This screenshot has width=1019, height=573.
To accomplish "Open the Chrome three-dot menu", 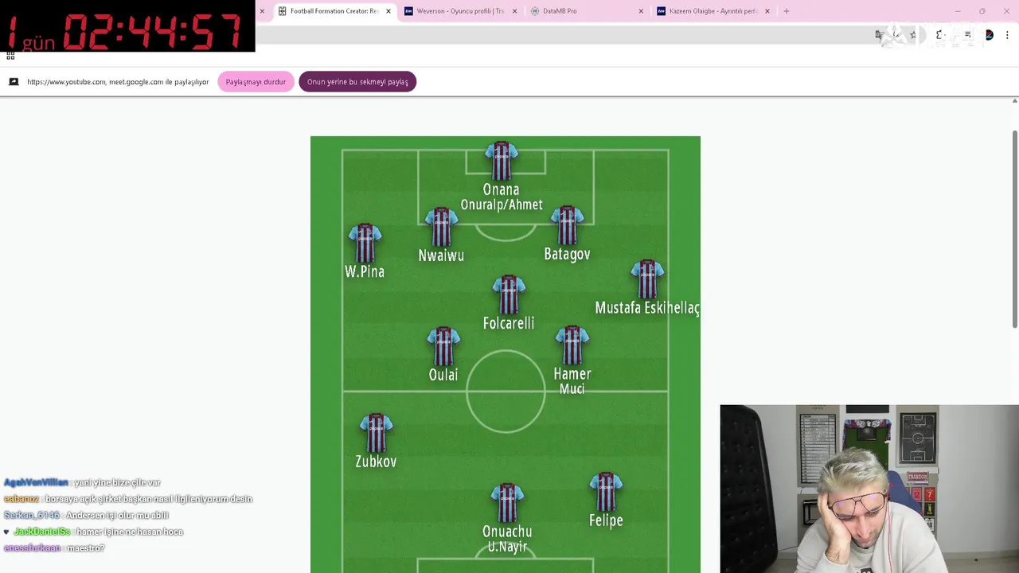I will coord(1007,35).
